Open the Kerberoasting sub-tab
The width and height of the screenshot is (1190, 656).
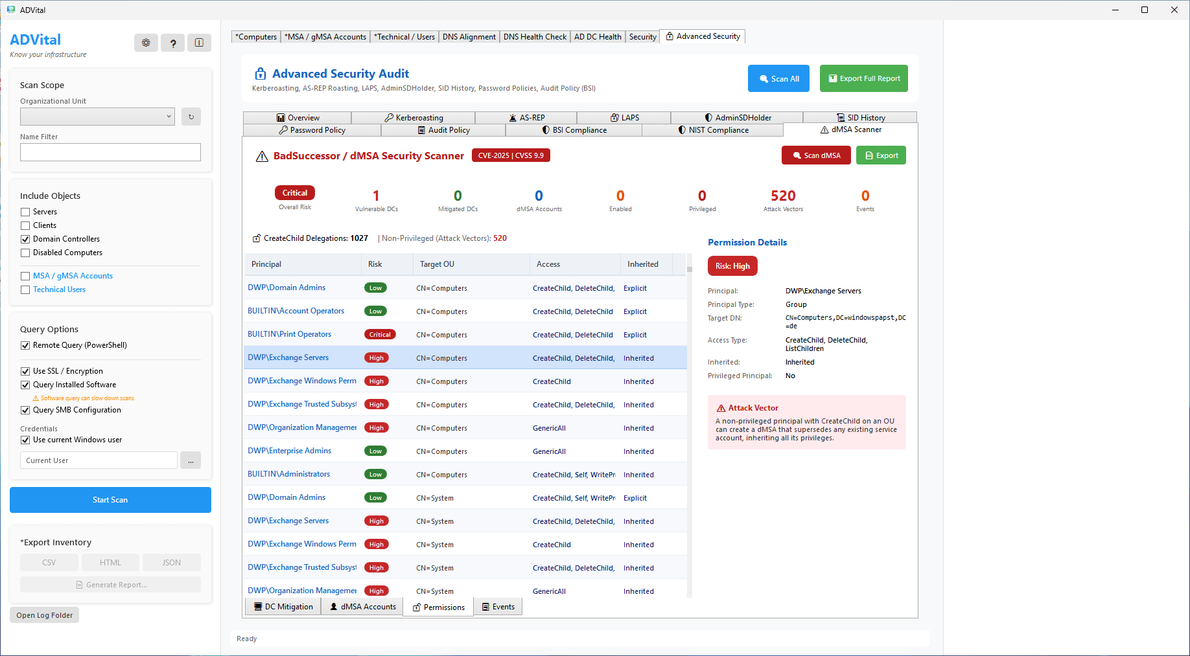click(413, 118)
